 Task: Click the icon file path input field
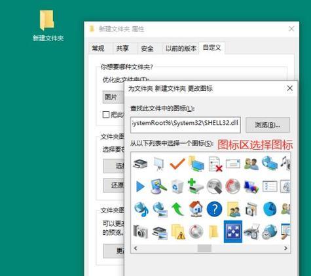click(x=185, y=125)
